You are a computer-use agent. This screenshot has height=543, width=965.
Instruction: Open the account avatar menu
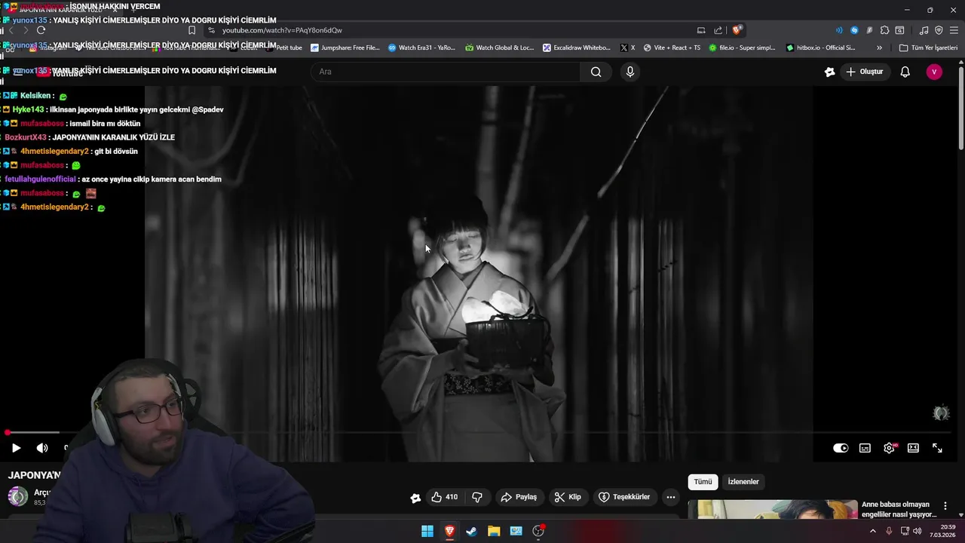click(x=934, y=72)
